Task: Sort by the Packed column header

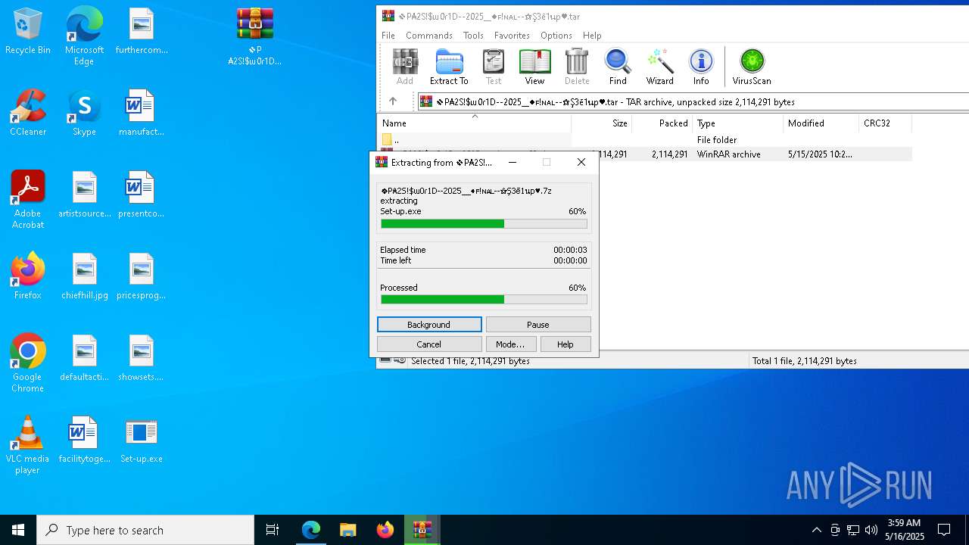Action: point(662,123)
